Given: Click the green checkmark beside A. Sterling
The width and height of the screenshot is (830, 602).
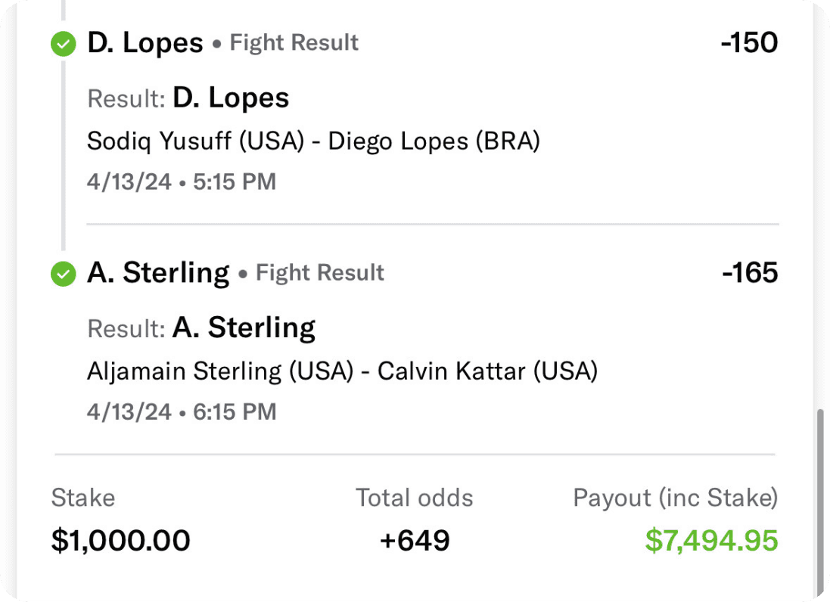Looking at the screenshot, I should (x=64, y=274).
